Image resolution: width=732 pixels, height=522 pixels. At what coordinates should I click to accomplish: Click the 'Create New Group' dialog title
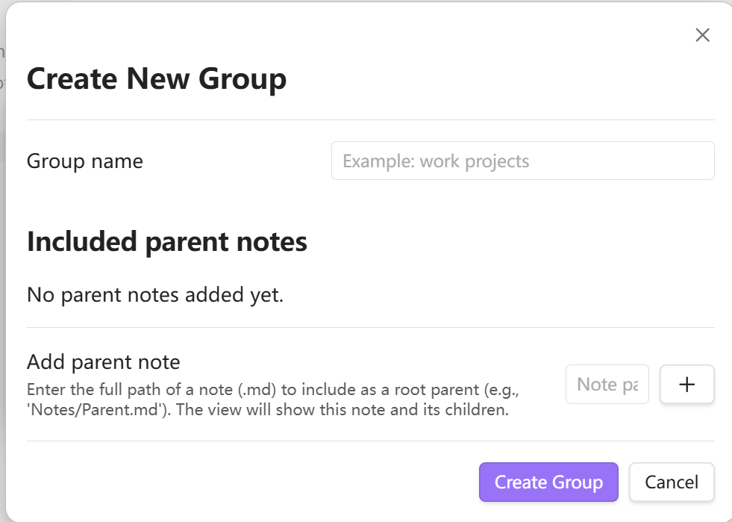pos(157,78)
